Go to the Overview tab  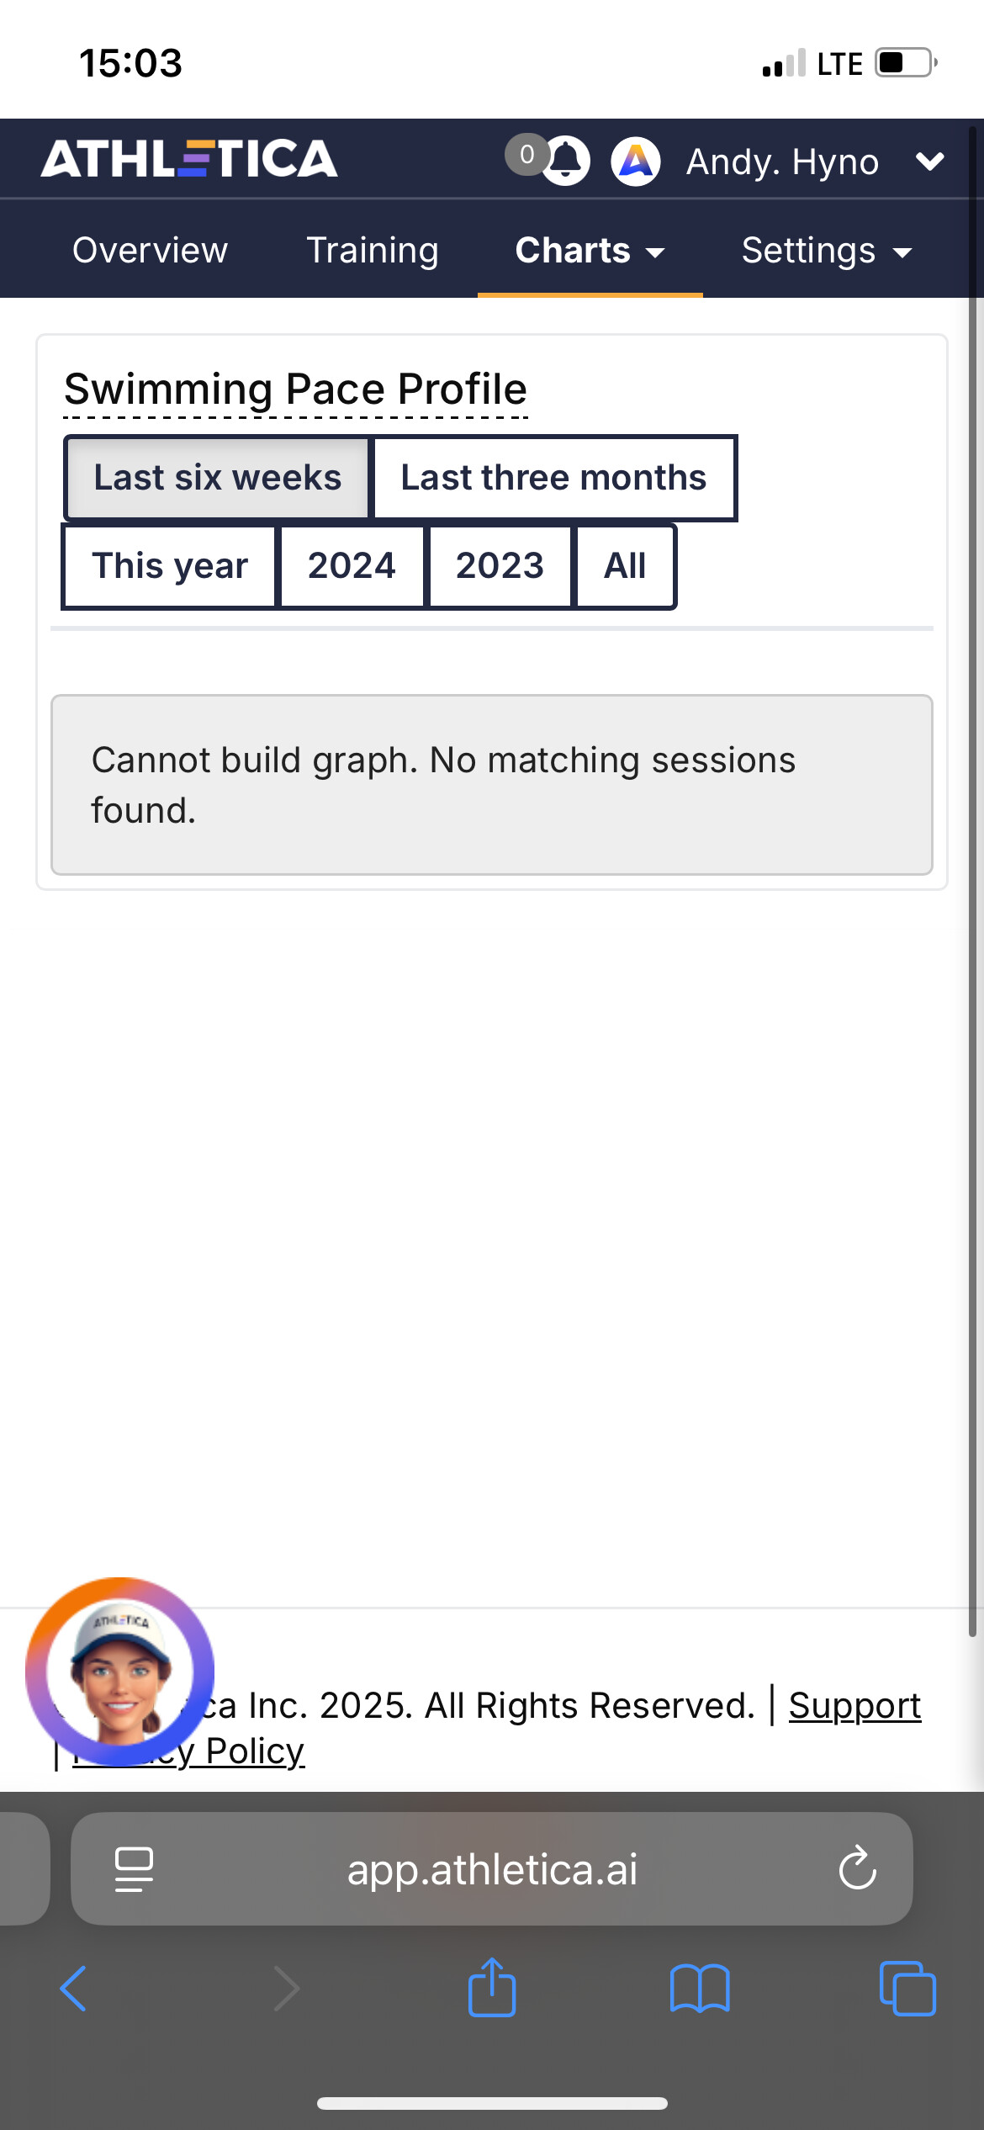[150, 251]
